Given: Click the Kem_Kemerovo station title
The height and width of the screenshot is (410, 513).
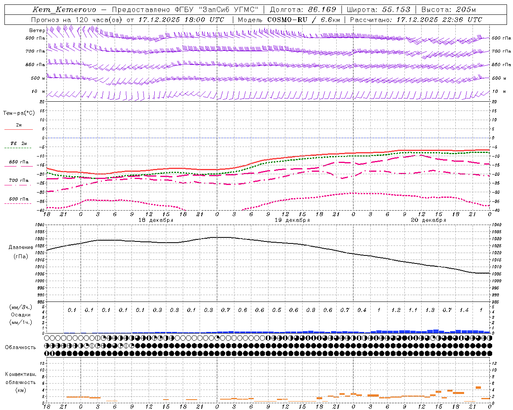Looking at the screenshot, I should click(x=64, y=10).
